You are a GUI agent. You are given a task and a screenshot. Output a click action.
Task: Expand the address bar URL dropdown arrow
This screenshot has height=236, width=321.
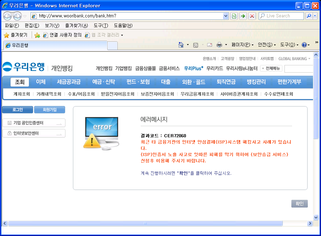point(226,16)
